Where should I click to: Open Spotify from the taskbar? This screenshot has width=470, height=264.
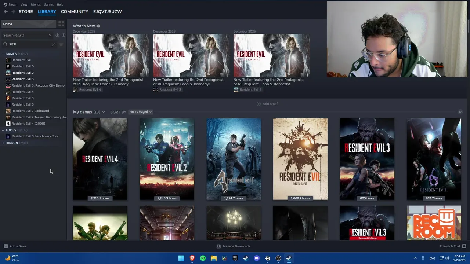click(x=203, y=258)
